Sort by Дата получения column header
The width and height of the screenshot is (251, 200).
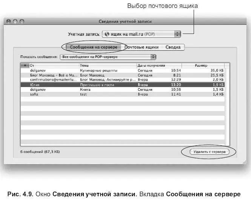coord(159,65)
